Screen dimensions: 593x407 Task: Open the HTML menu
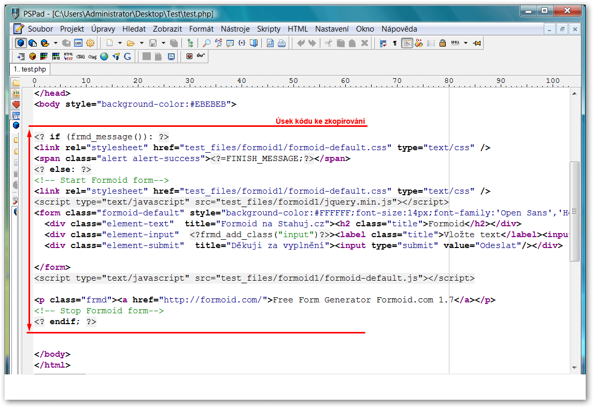coord(298,28)
